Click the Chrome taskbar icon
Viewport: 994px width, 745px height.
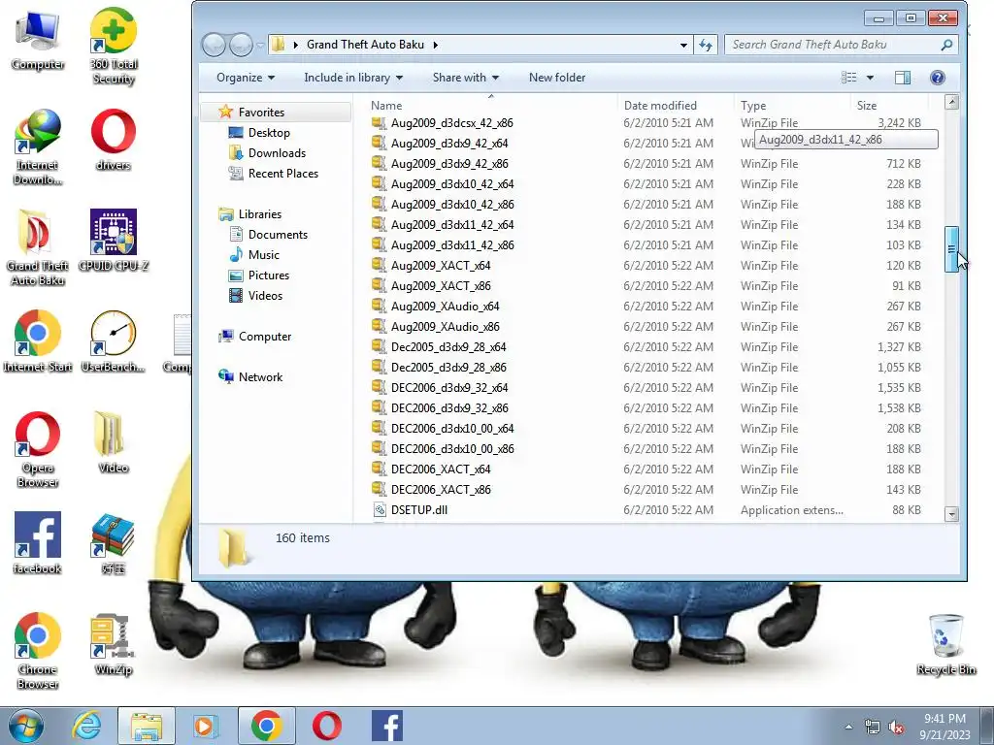[x=266, y=726]
